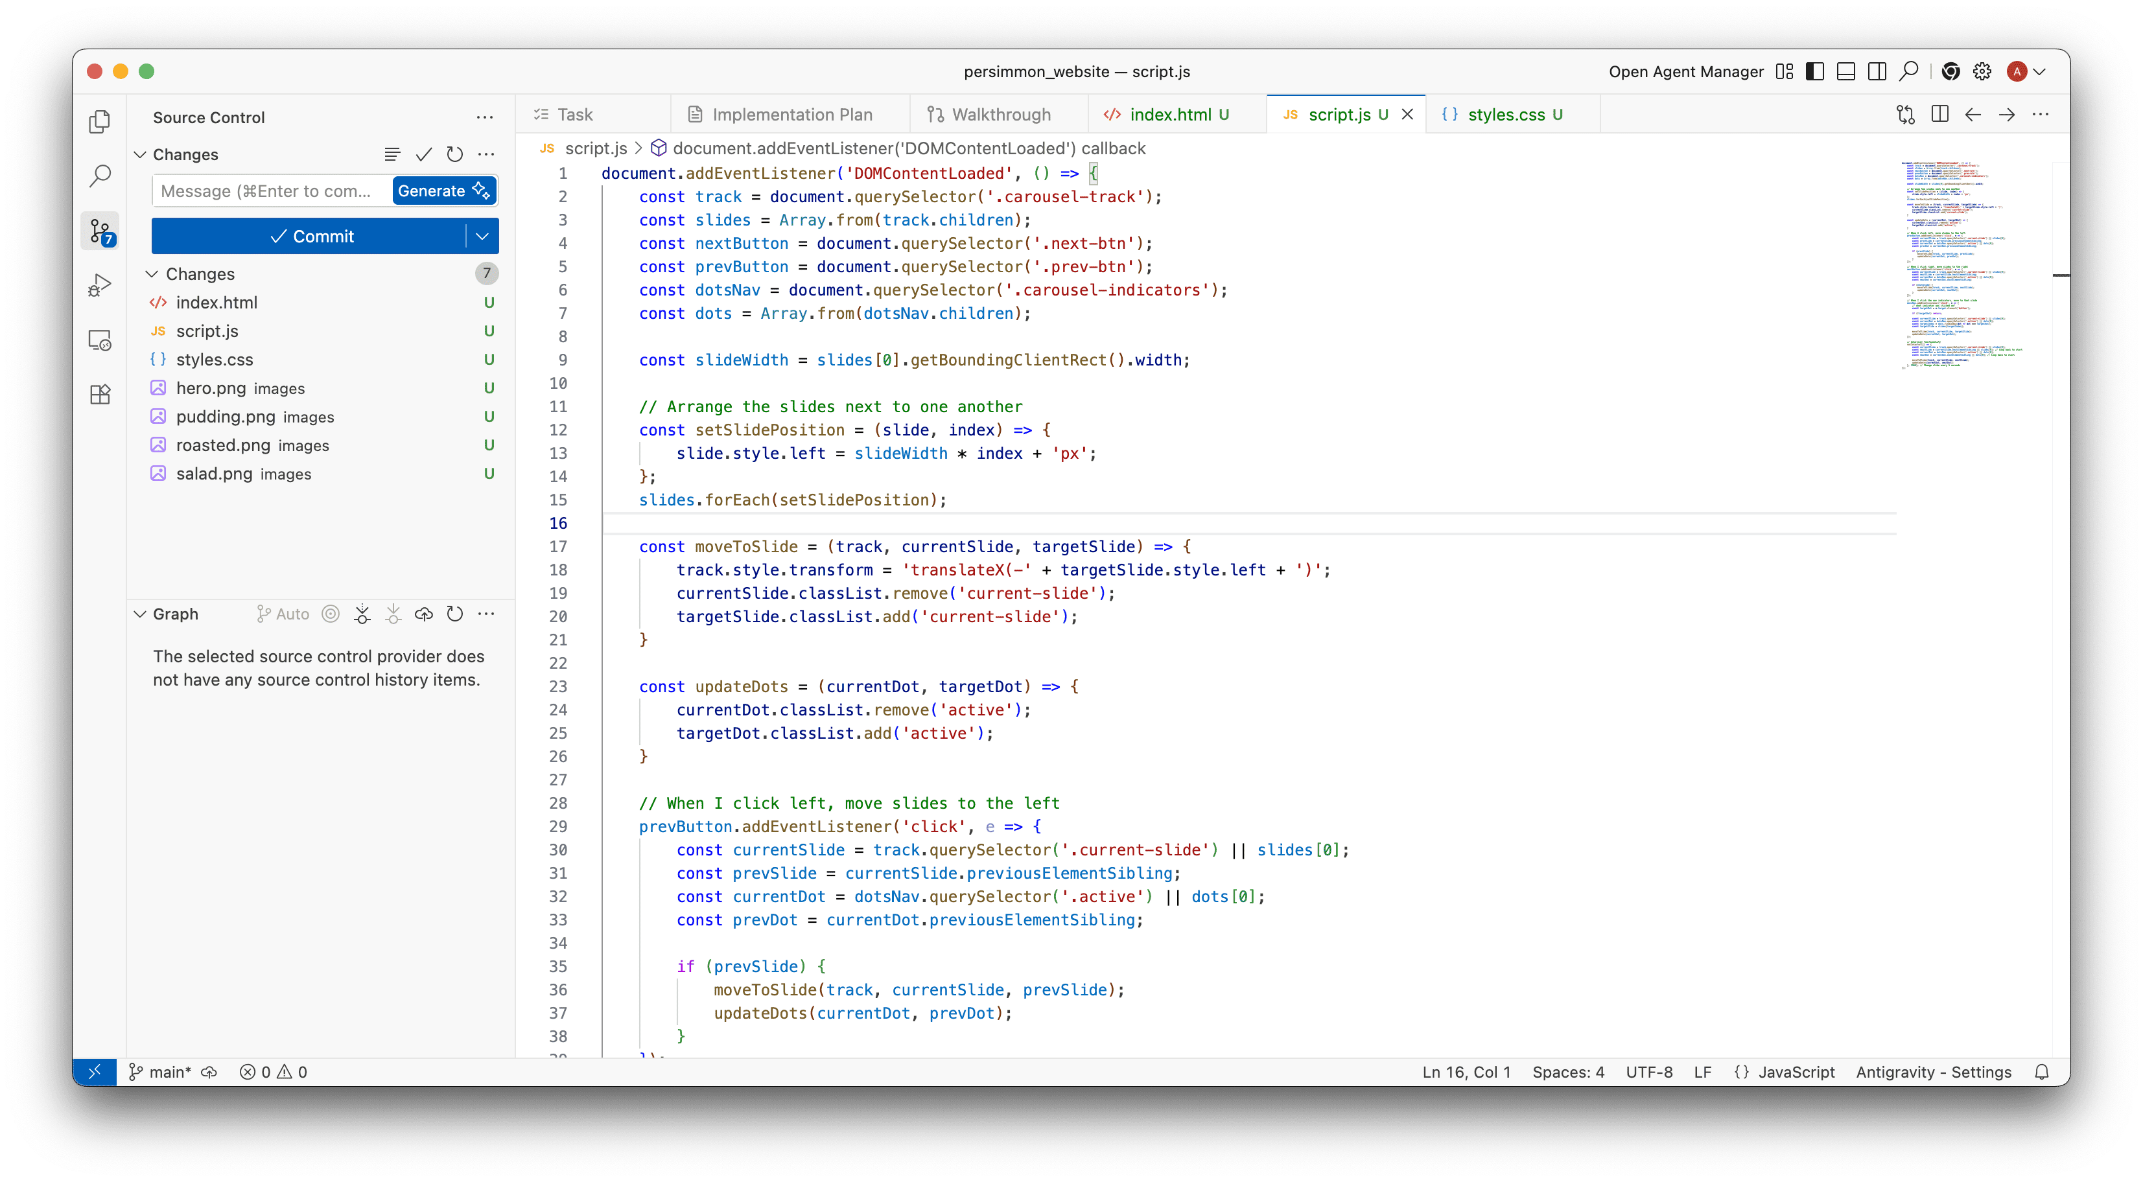Navigate back with the left arrow

click(1973, 115)
